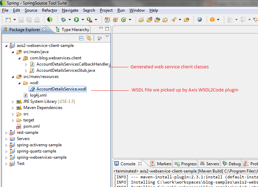Expand the rest-sample project

point(6,133)
